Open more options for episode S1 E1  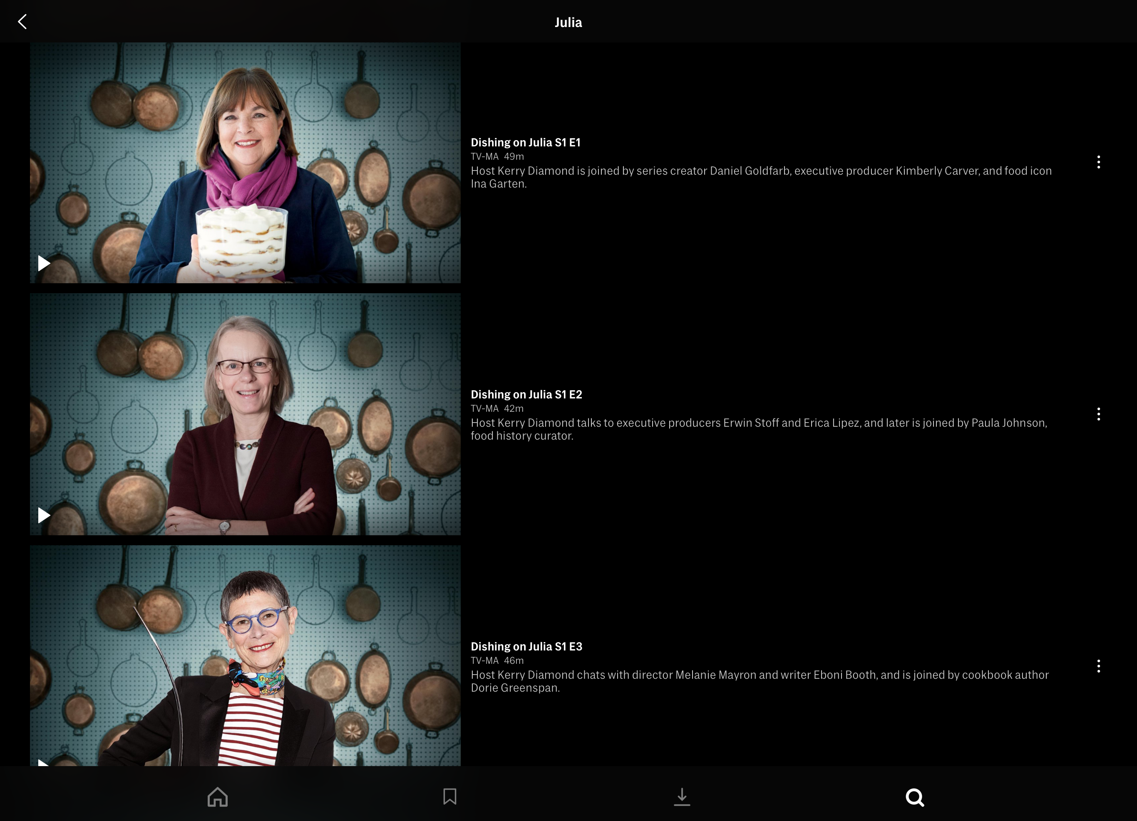(x=1098, y=162)
